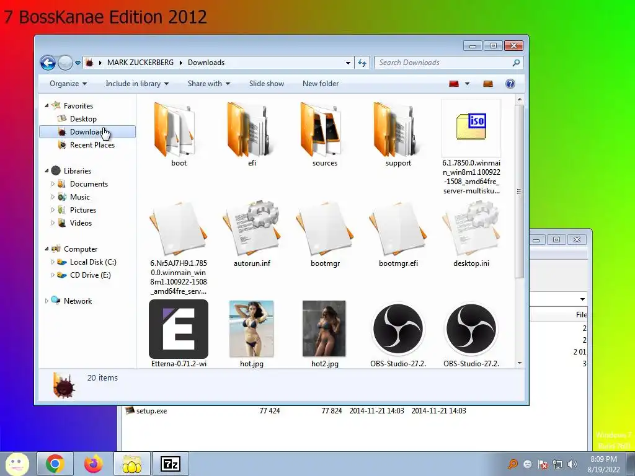Select the 6.1.7850.0 winmain ISO file
Screen dimensions: 635x476
[x=471, y=148]
